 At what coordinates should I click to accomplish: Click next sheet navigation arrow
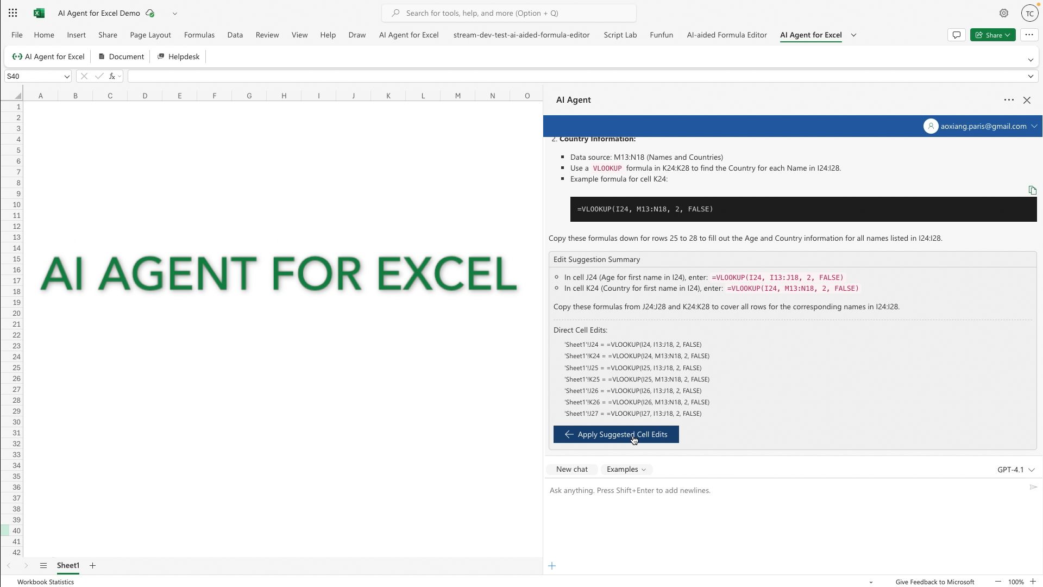tap(26, 566)
